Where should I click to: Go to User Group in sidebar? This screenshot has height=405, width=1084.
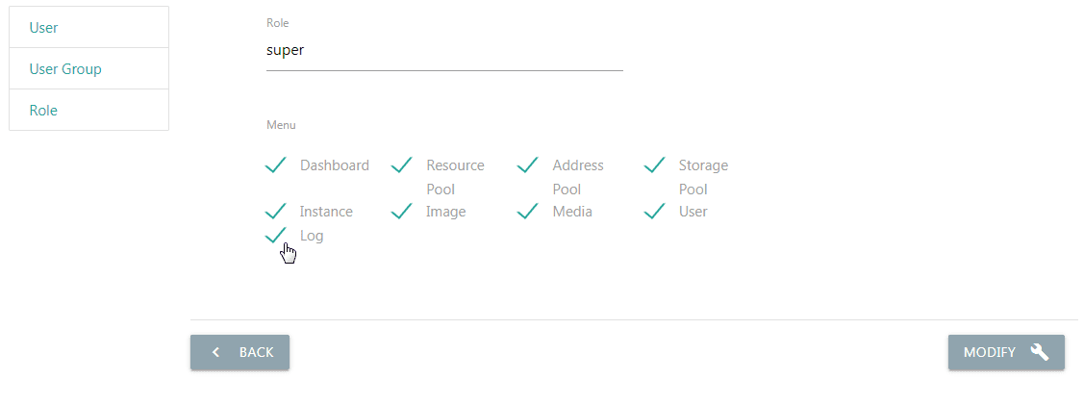click(x=65, y=69)
